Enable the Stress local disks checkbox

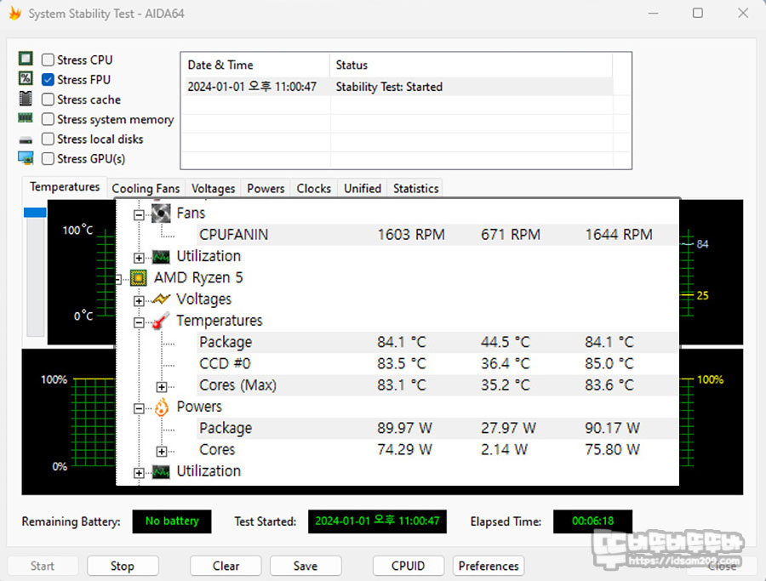[x=48, y=139]
